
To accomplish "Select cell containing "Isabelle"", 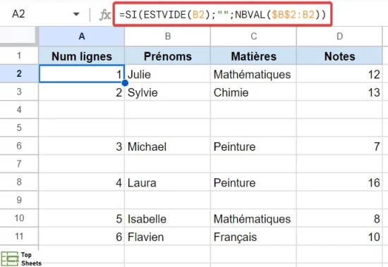I will coord(167,218).
